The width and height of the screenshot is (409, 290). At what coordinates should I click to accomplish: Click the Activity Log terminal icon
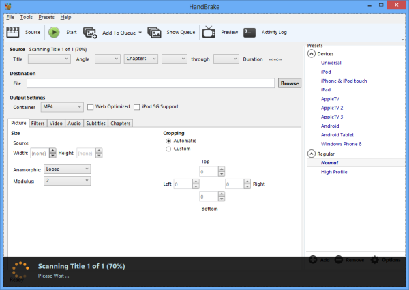249,32
